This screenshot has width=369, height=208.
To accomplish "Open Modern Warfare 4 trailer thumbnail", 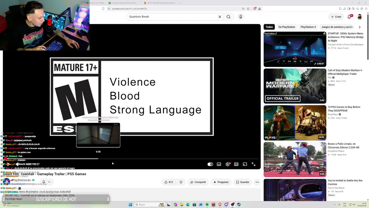I will click(x=295, y=86).
